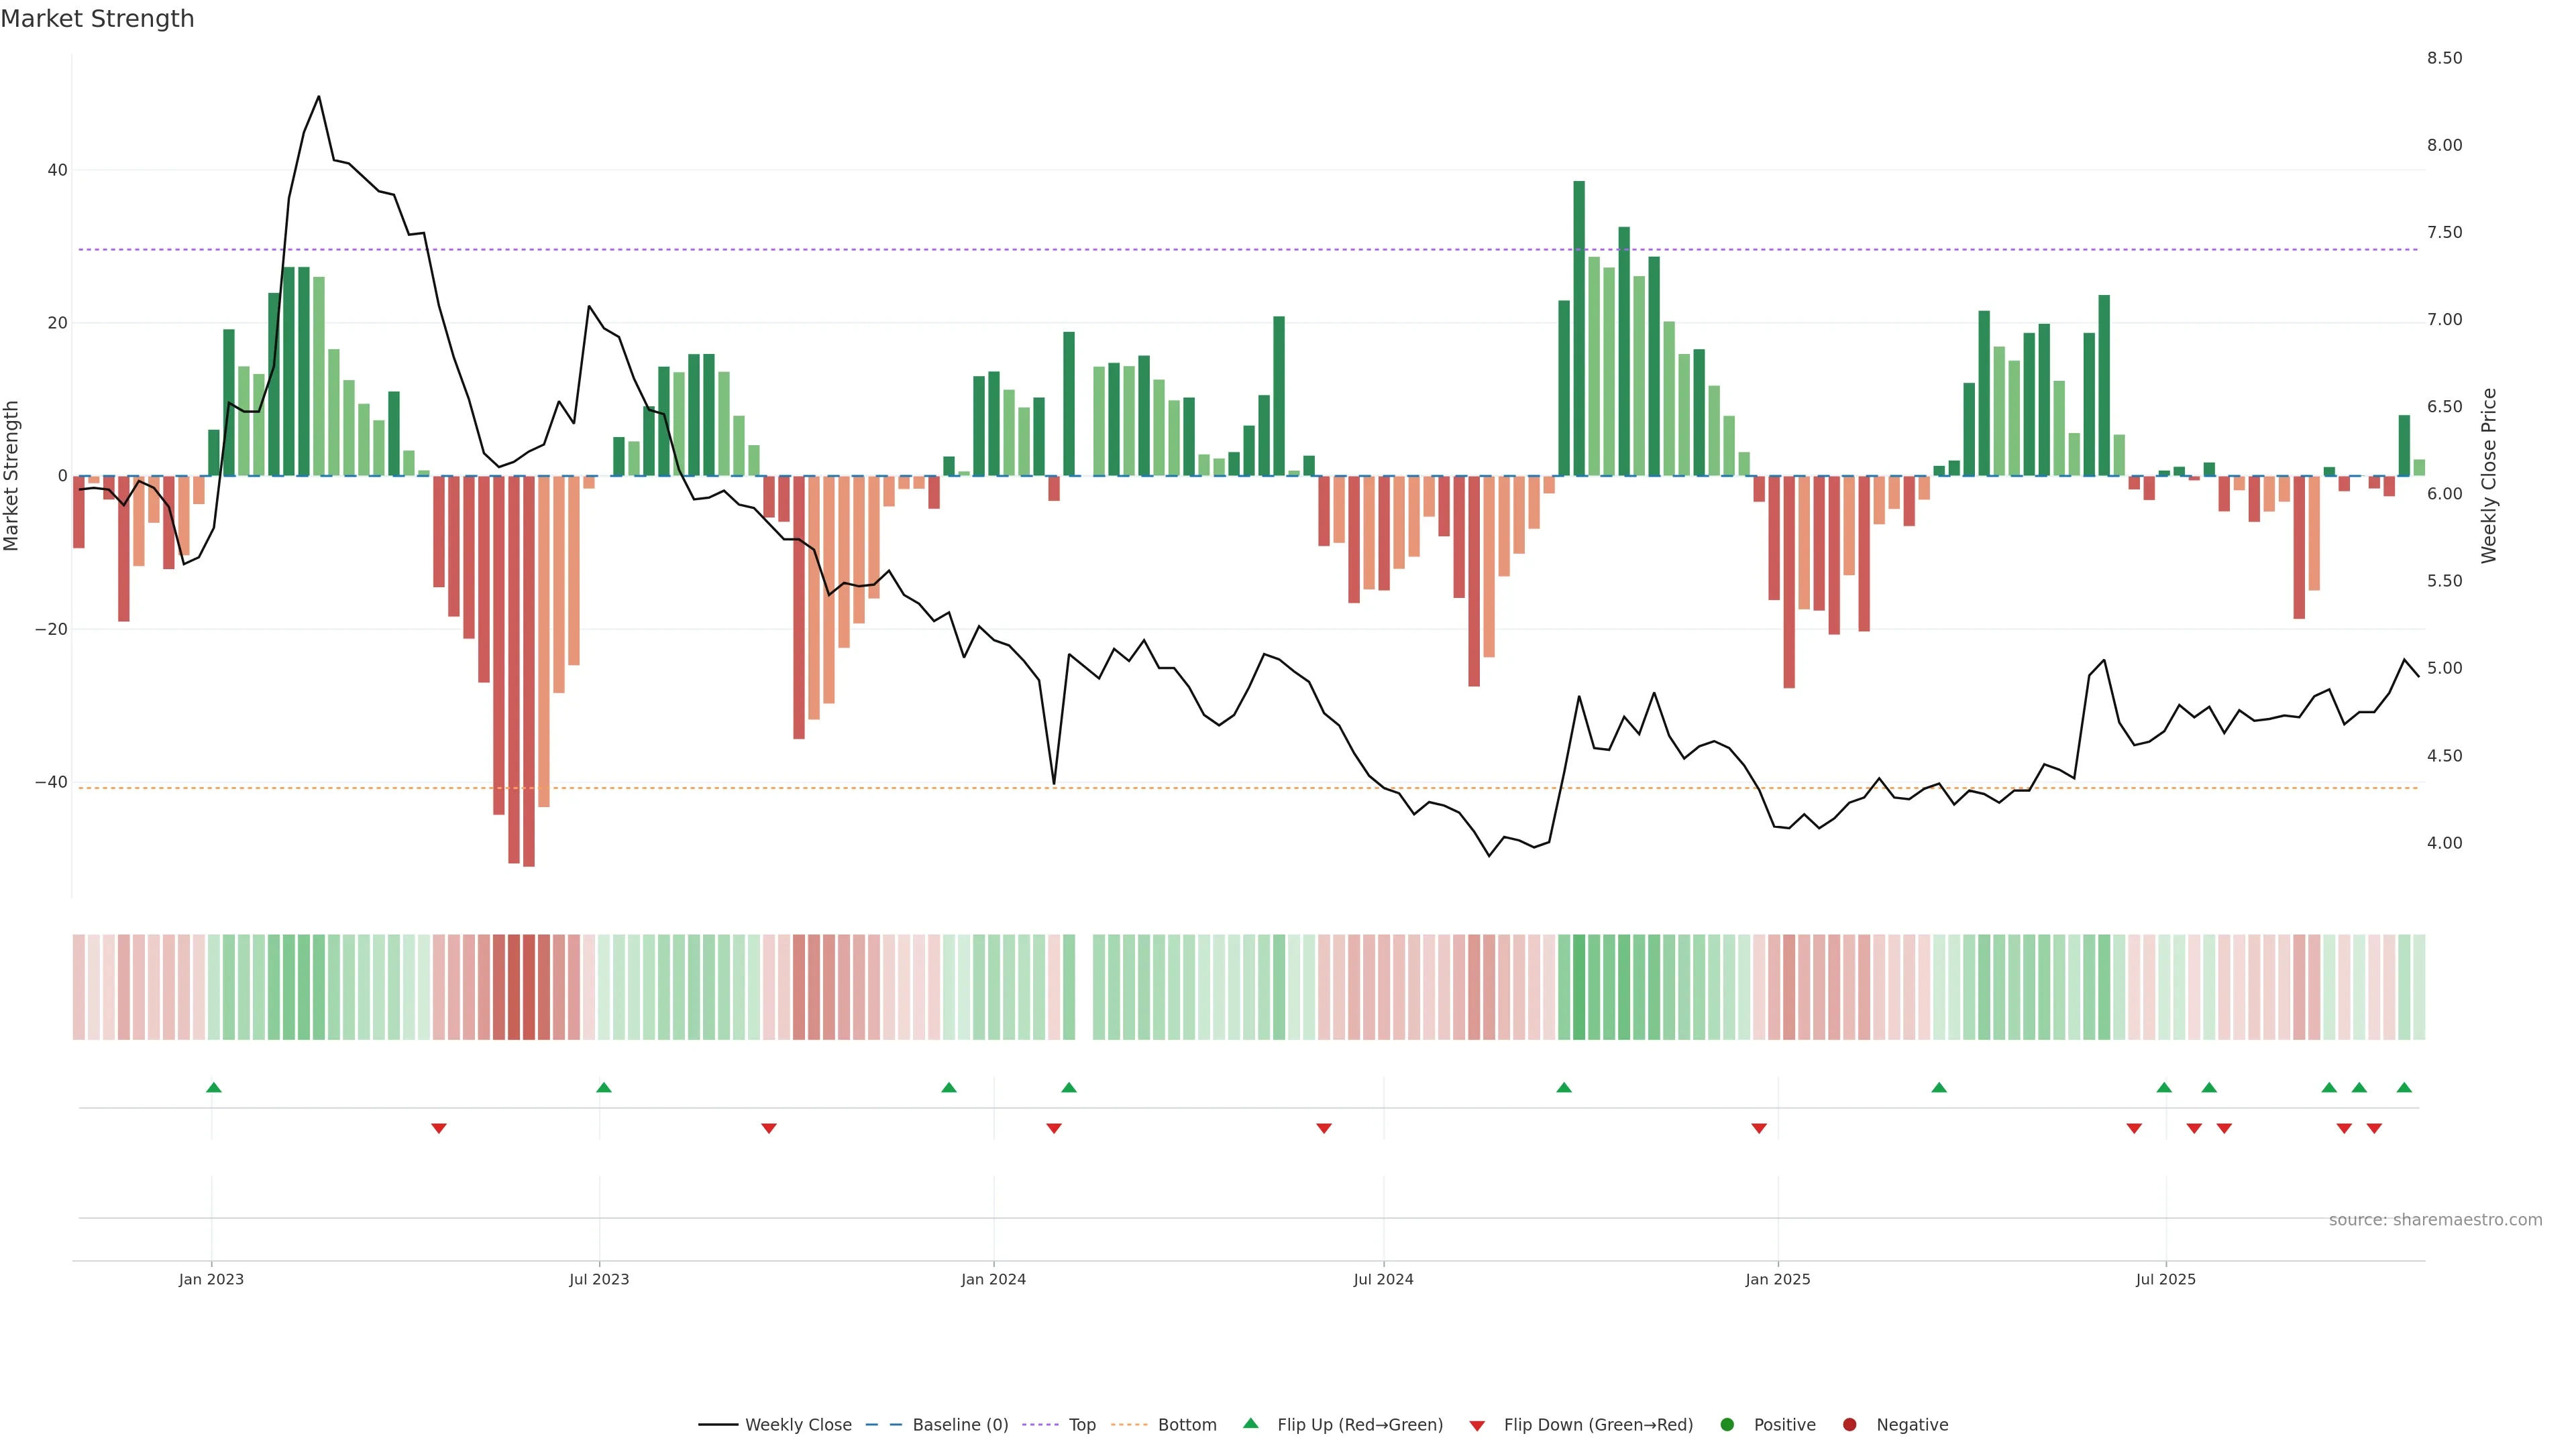Image resolution: width=2576 pixels, height=1448 pixels.
Task: Click the source: sharemaestro.com text
Action: [x=2435, y=1220]
